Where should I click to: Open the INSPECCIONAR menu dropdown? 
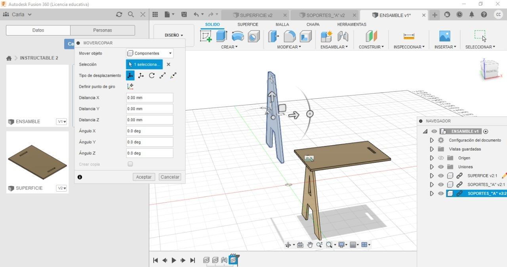coord(409,47)
